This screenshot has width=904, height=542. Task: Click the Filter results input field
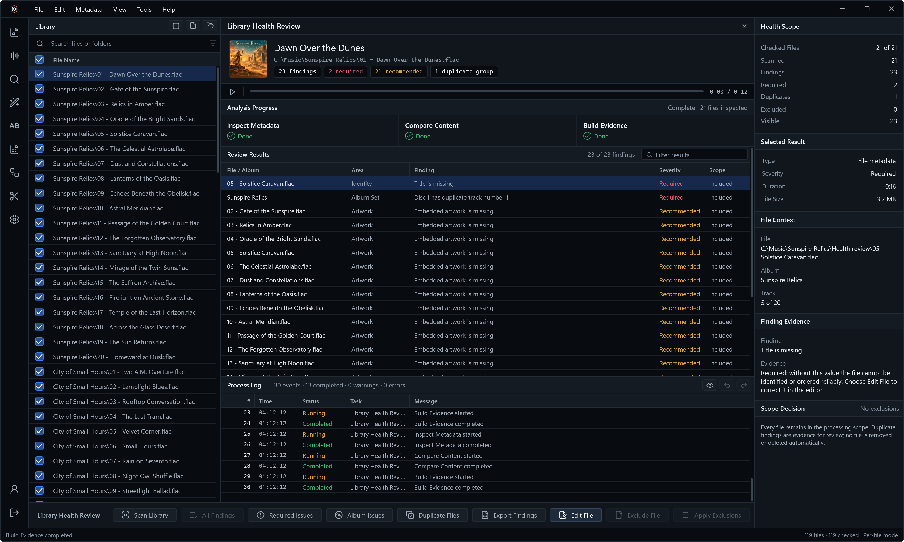[x=694, y=155]
